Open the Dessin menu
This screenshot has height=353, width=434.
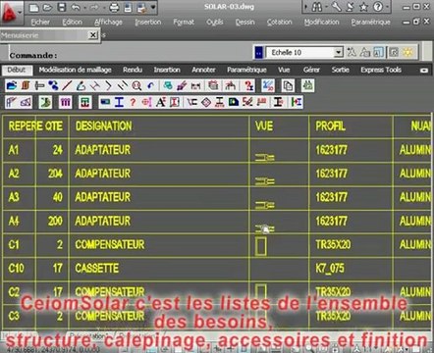pyautogui.click(x=244, y=23)
